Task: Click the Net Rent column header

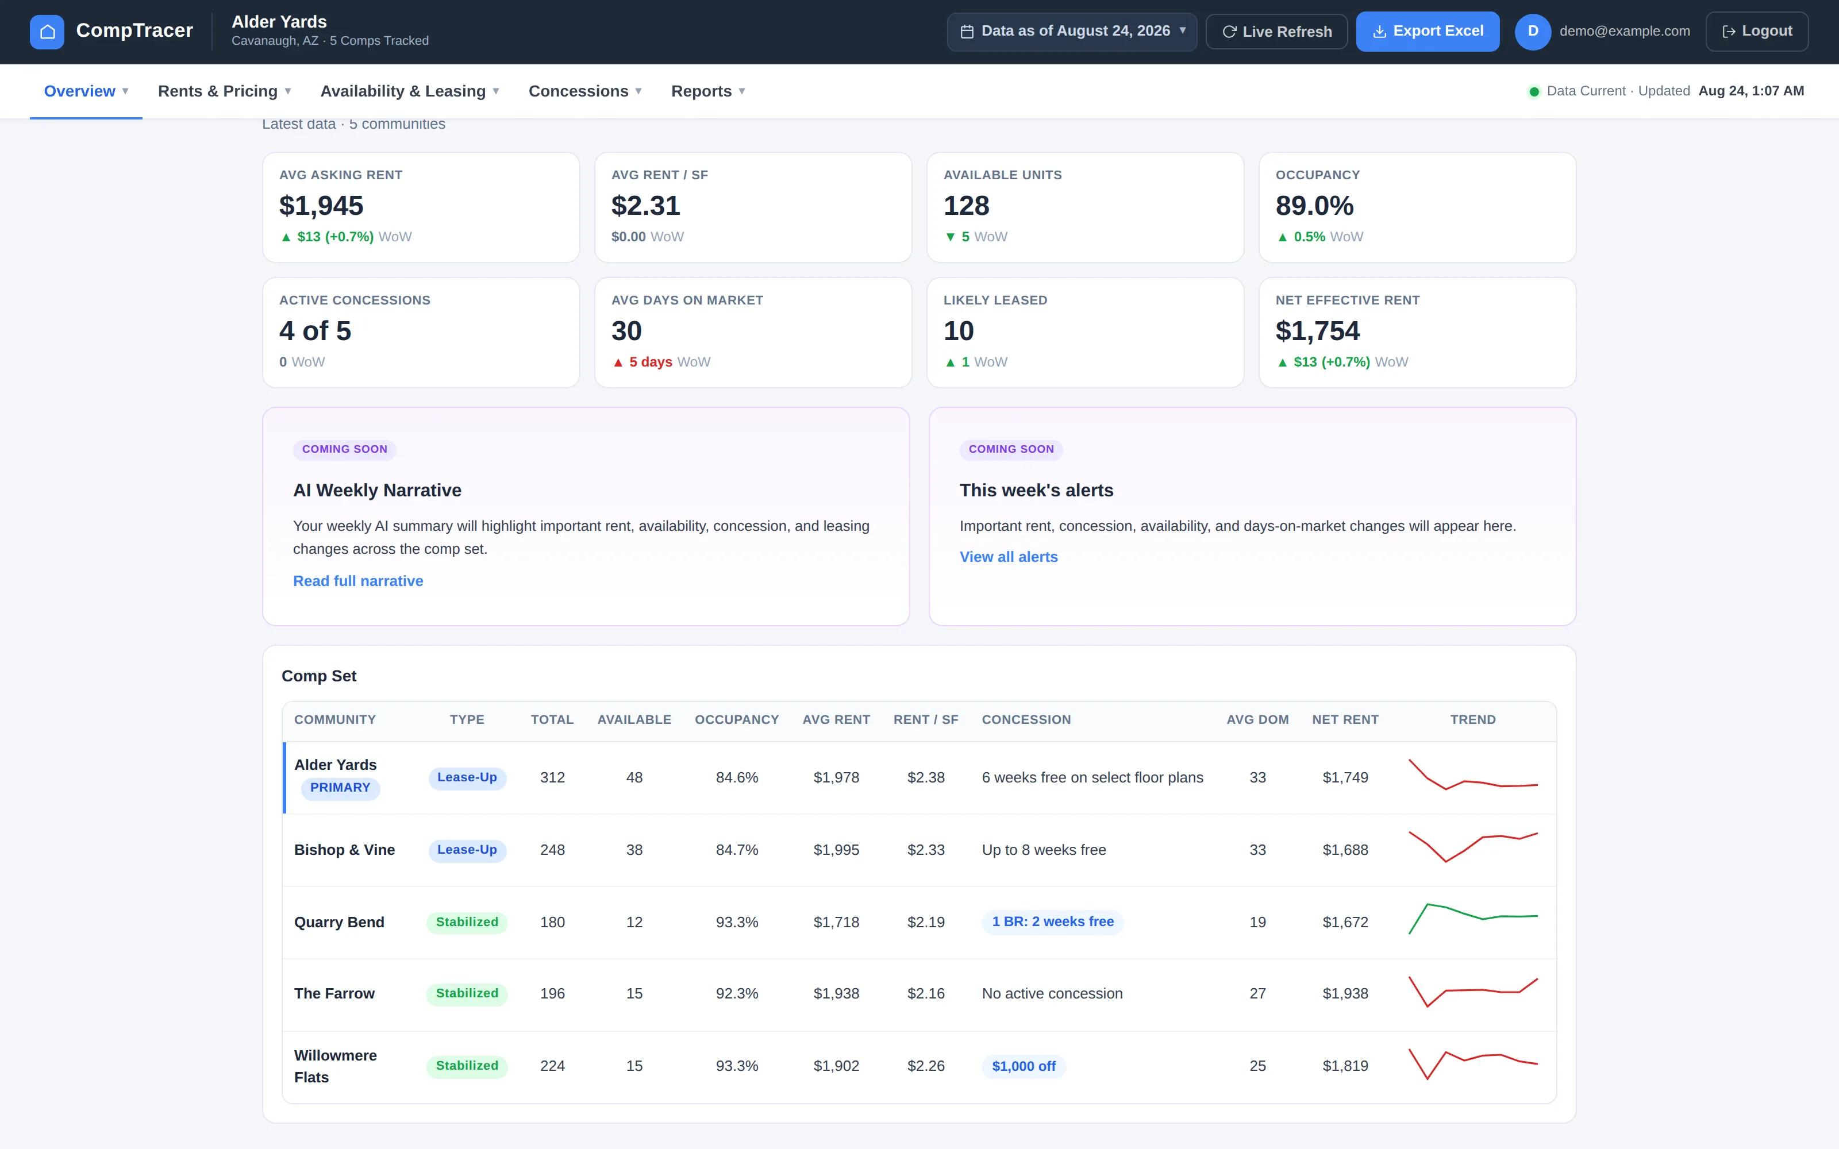Action: pos(1345,720)
